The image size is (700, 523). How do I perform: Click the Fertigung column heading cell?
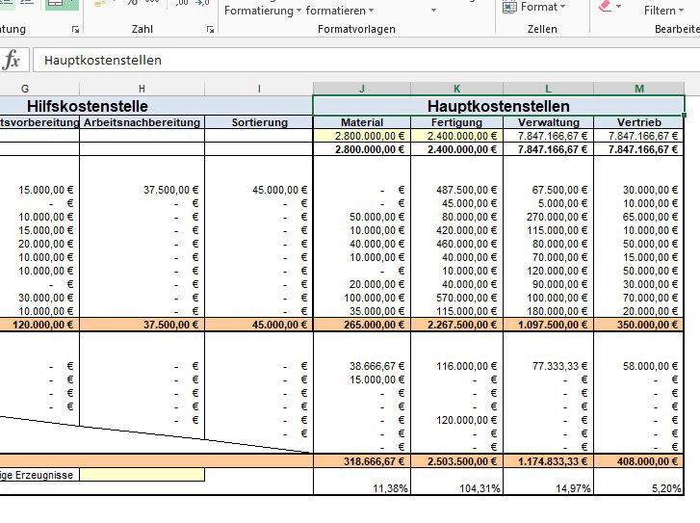coord(456,122)
